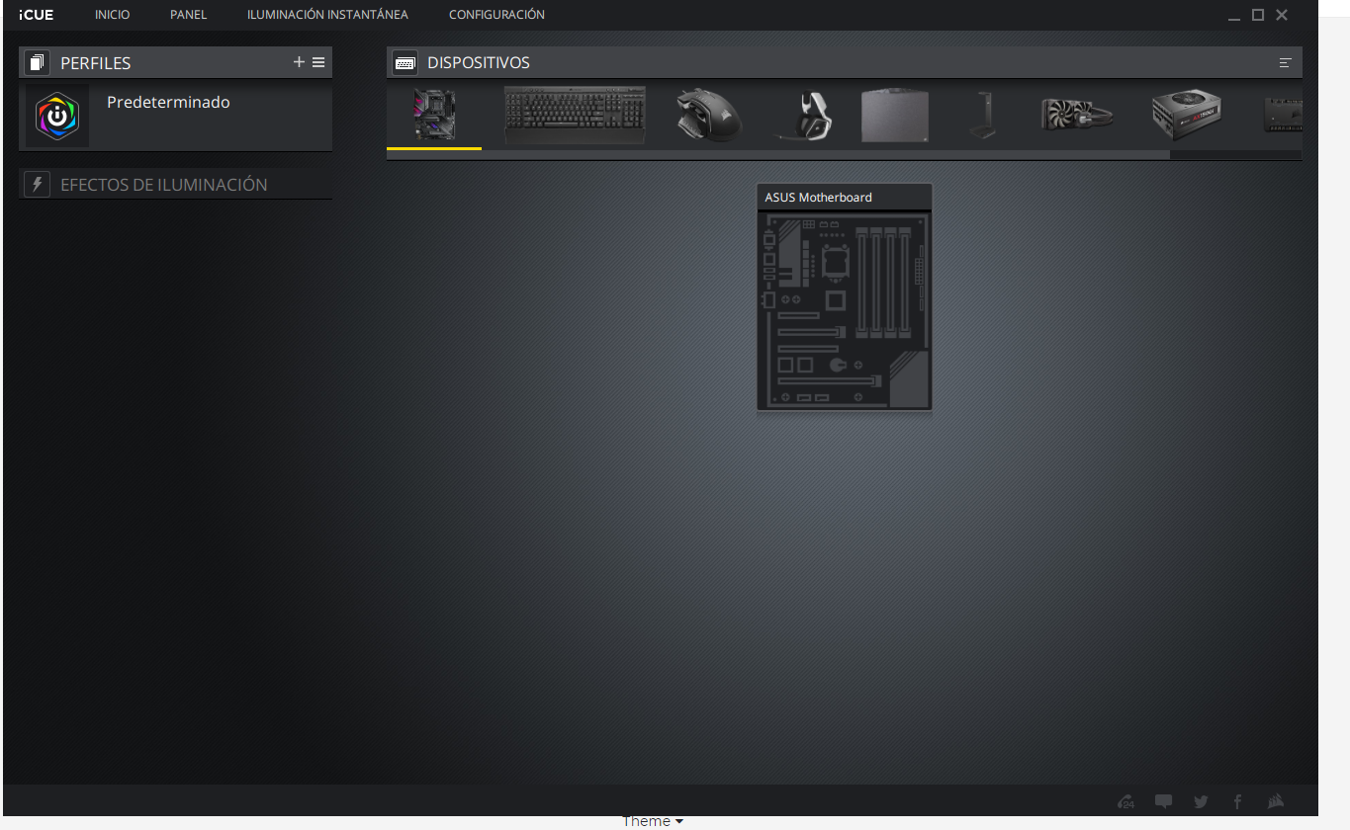
Task: Select the liquid cooler device
Action: click(1077, 115)
